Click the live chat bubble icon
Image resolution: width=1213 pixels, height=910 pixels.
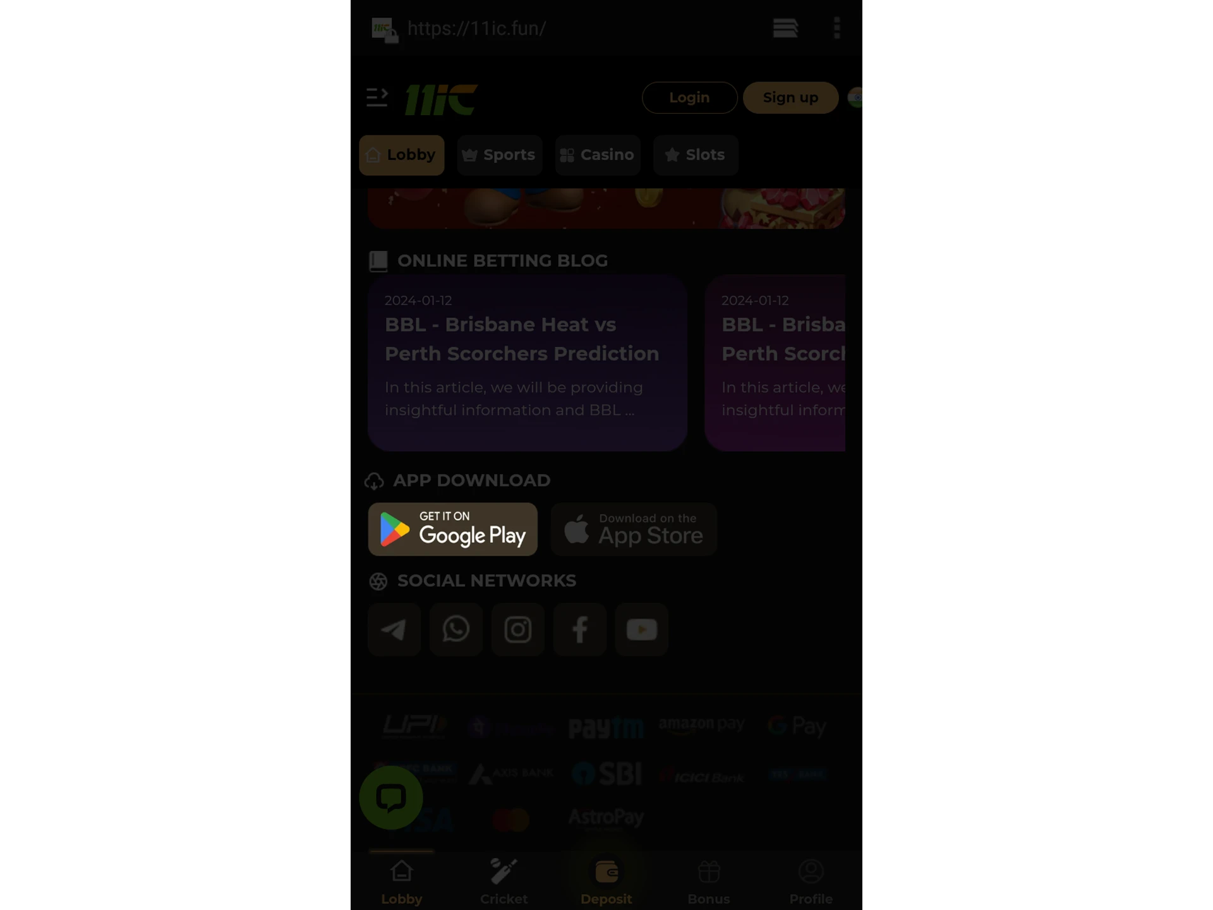(390, 798)
